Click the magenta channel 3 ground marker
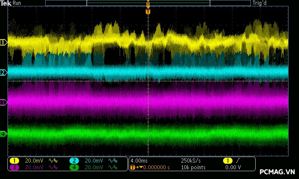 4,102
